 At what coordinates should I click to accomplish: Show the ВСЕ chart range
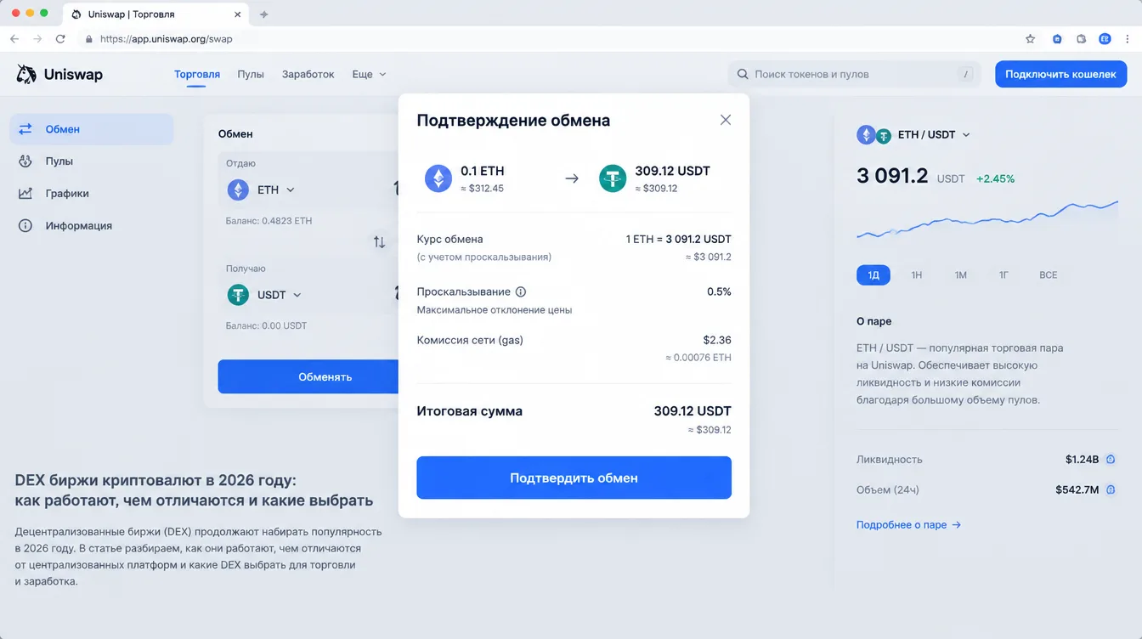click(1049, 275)
